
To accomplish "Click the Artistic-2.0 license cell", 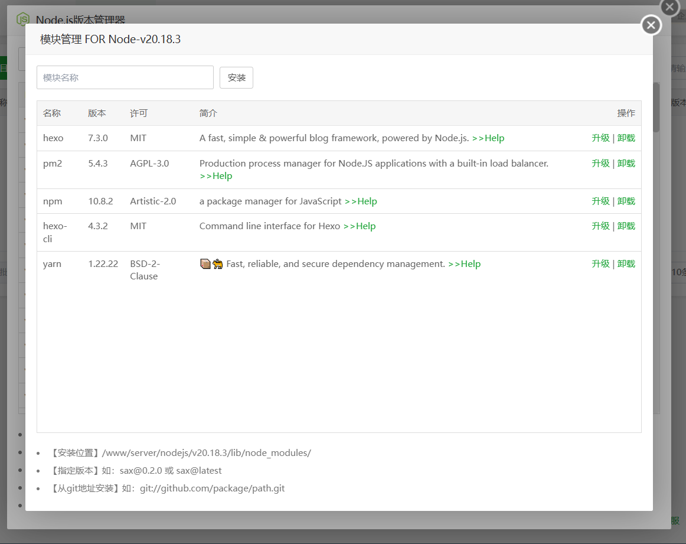I will (x=153, y=201).
